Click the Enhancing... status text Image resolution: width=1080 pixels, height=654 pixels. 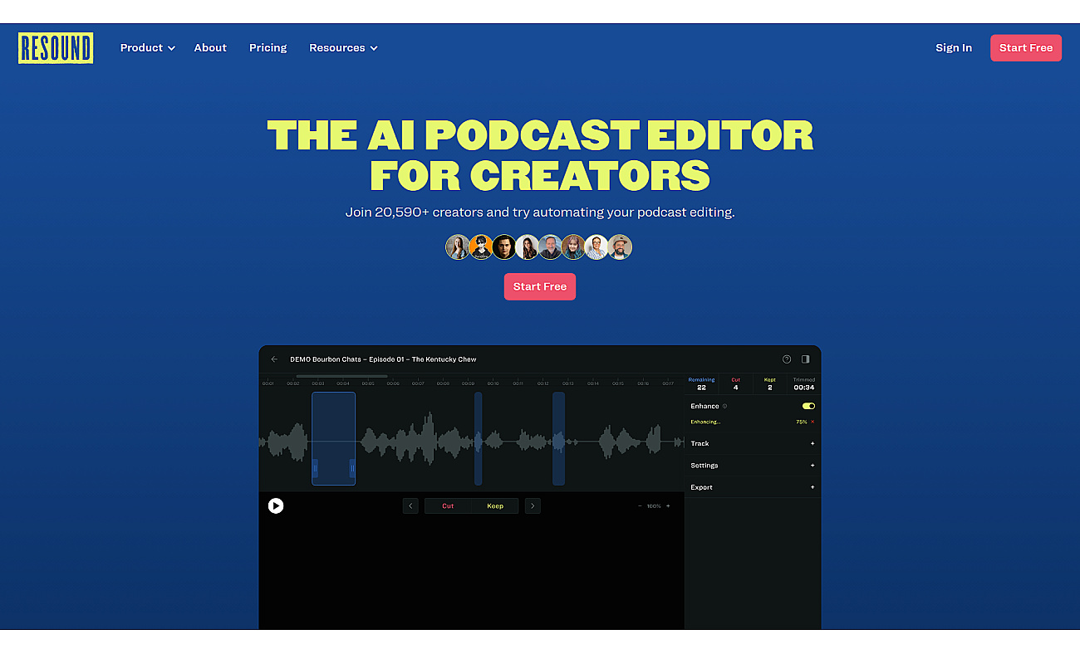pyautogui.click(x=705, y=422)
